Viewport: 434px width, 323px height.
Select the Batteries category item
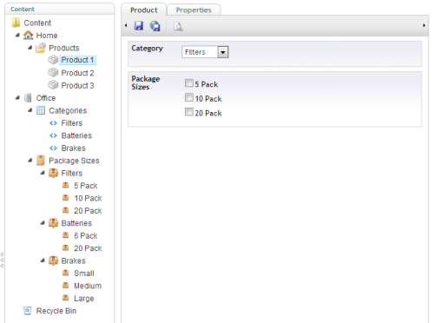pos(76,135)
